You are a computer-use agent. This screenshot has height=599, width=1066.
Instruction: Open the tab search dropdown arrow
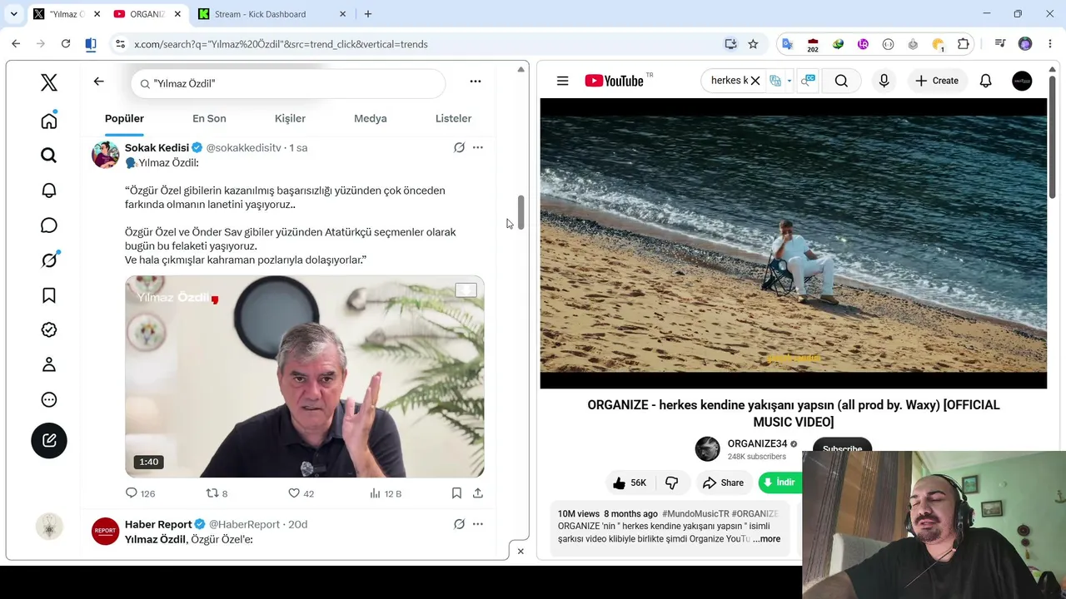(14, 14)
